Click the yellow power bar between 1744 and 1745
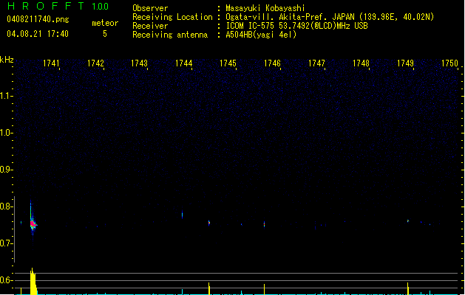 [209, 288]
